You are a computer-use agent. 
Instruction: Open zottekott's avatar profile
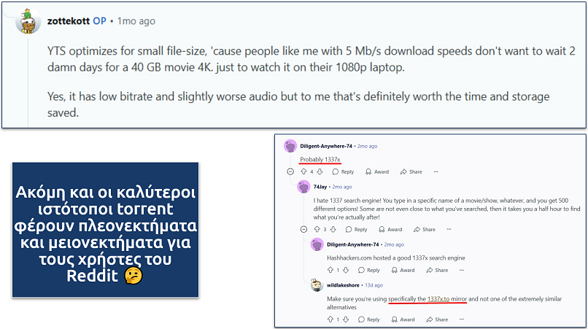[28, 21]
